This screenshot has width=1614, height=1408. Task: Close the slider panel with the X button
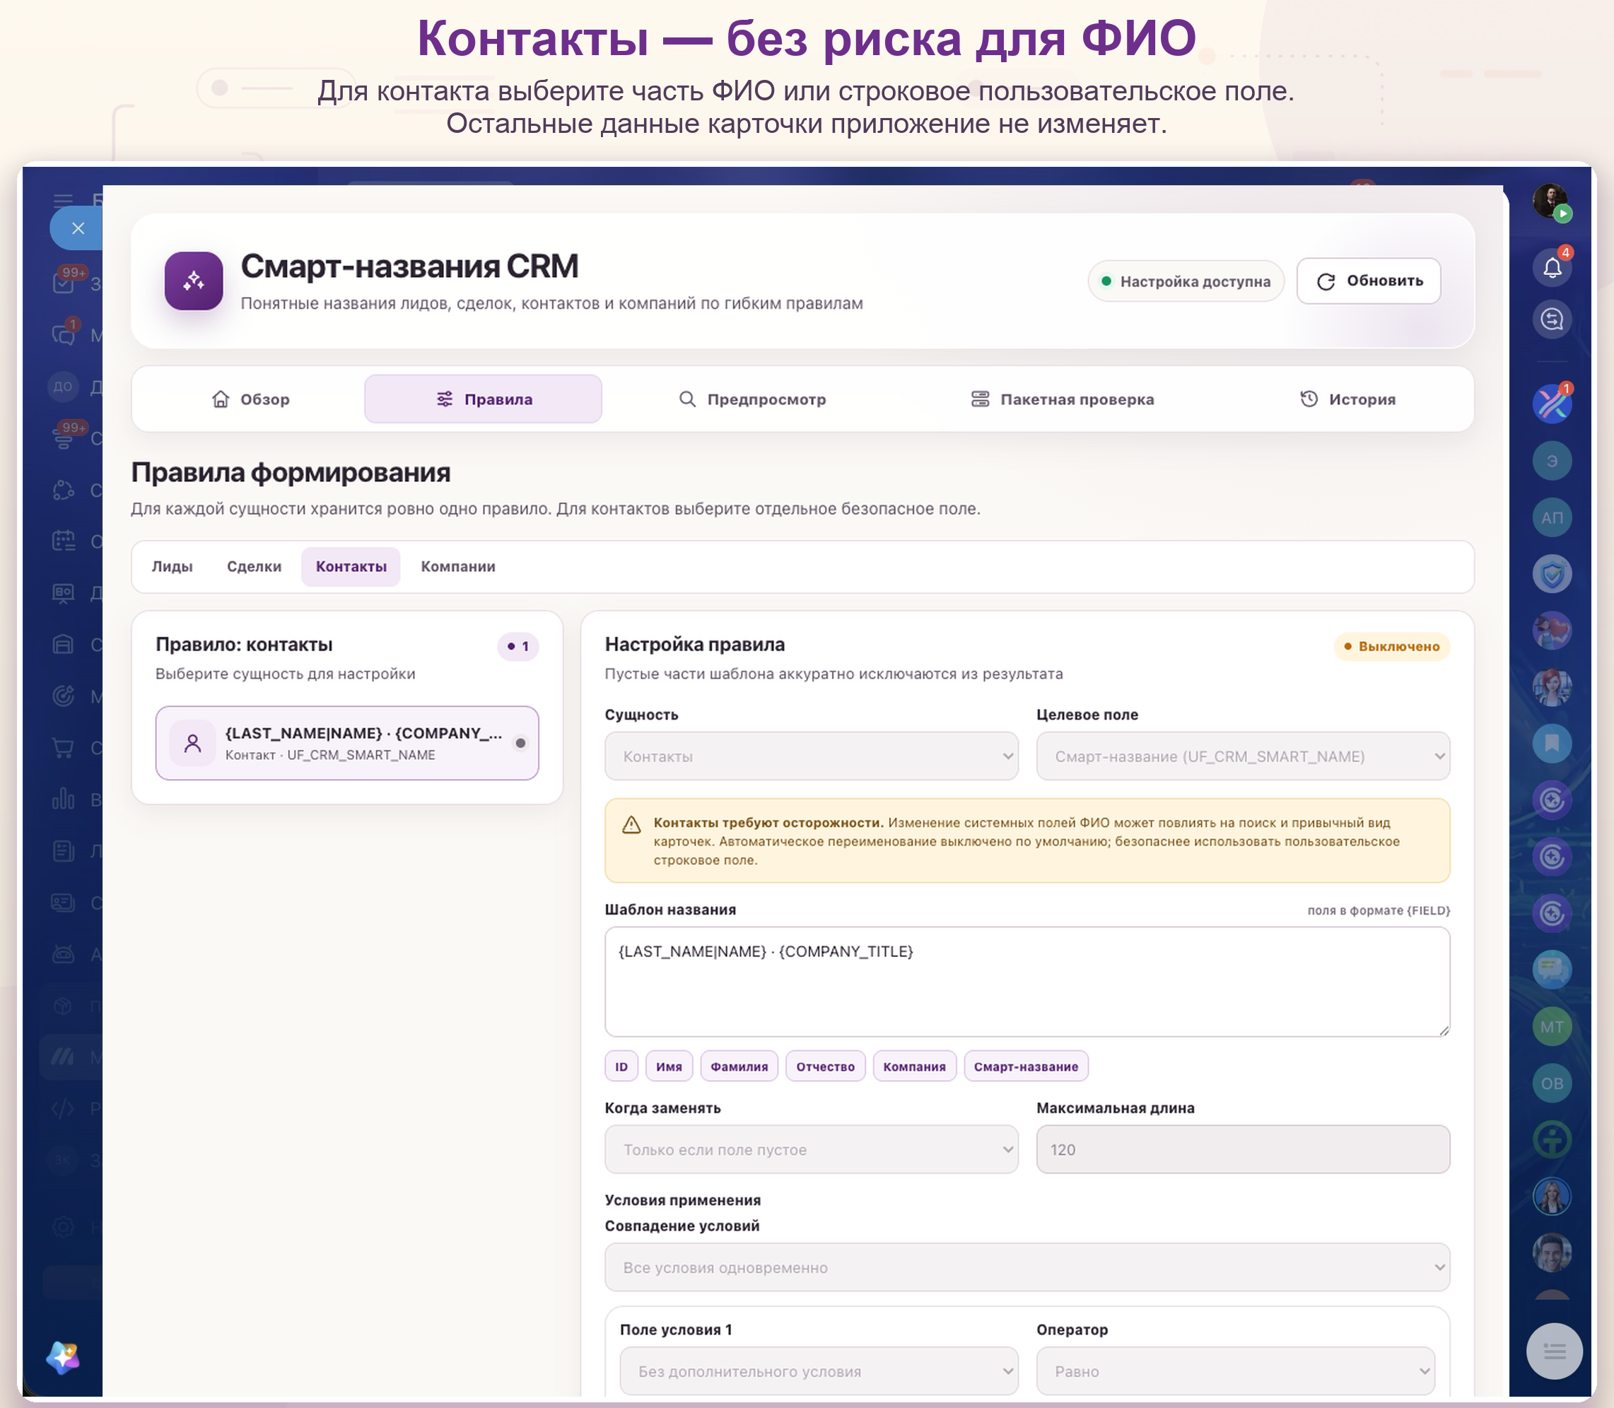78,228
